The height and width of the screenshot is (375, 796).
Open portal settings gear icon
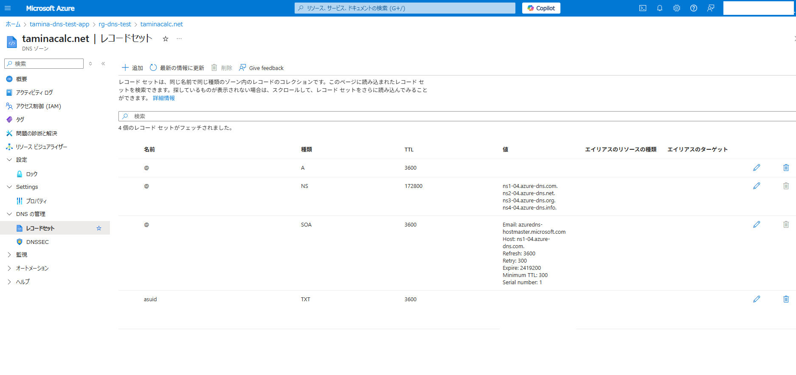coord(677,8)
